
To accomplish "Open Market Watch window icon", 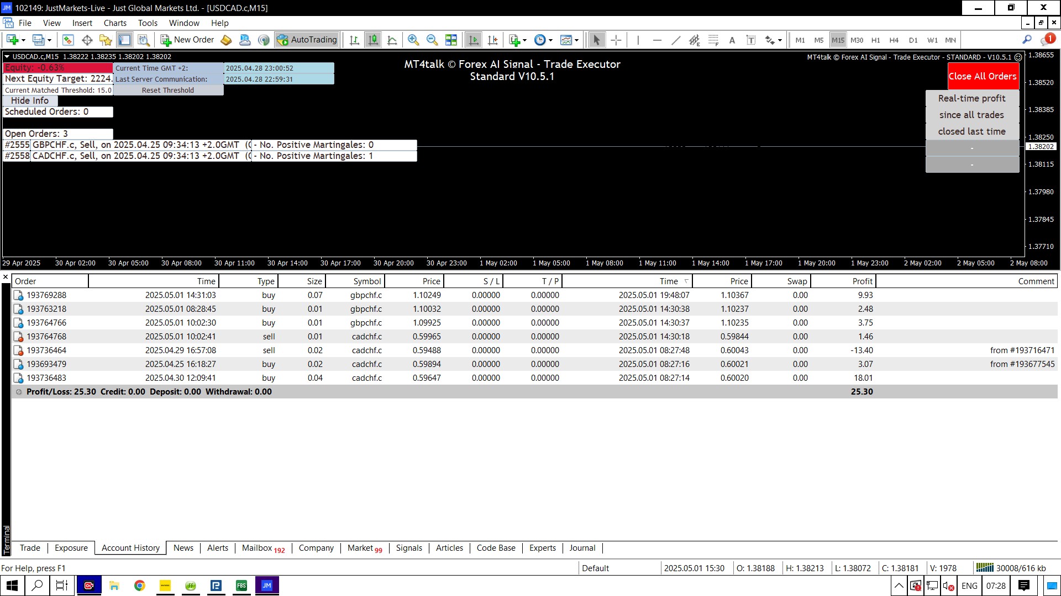I will click(68, 40).
